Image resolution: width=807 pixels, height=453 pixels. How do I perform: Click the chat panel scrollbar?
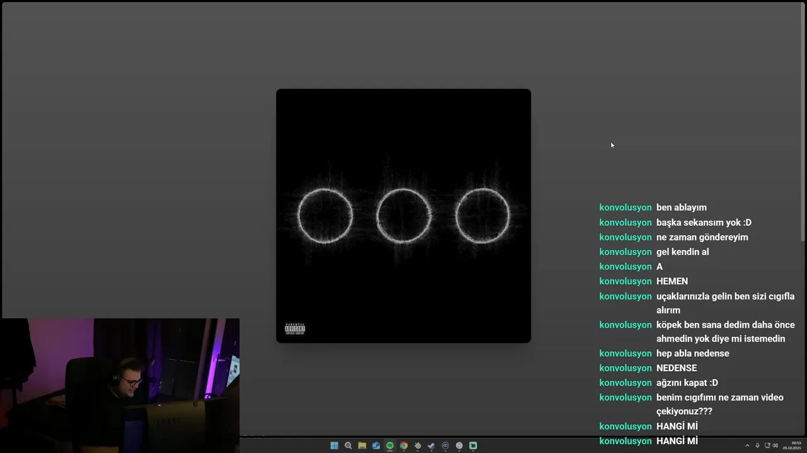(x=803, y=123)
